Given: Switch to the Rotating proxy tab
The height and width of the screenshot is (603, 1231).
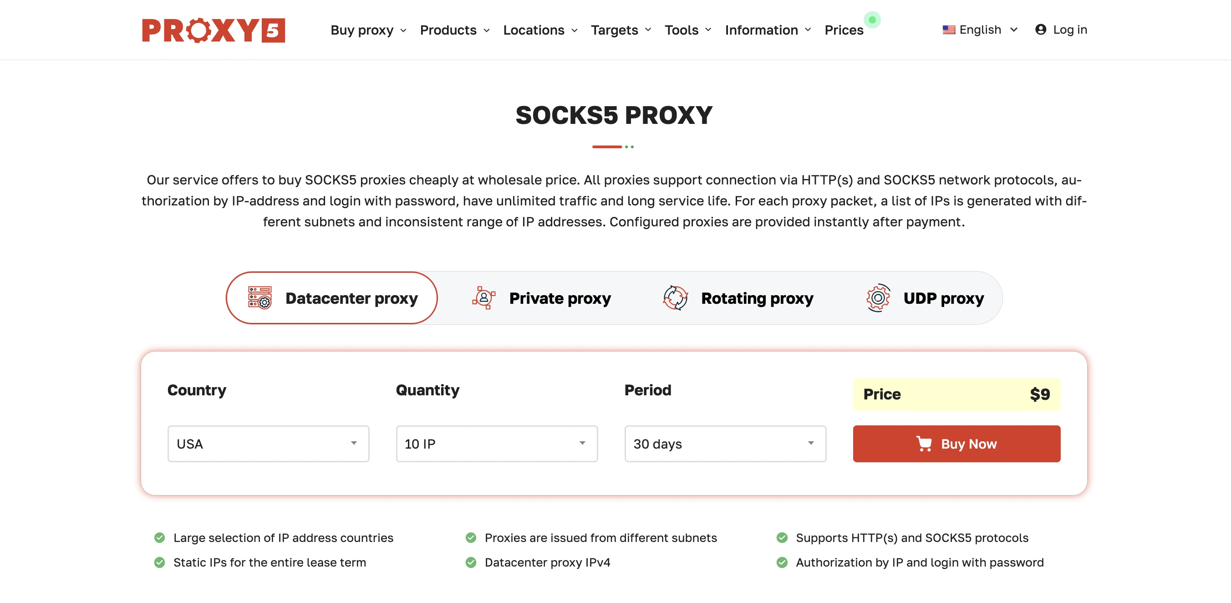Looking at the screenshot, I should (x=738, y=298).
